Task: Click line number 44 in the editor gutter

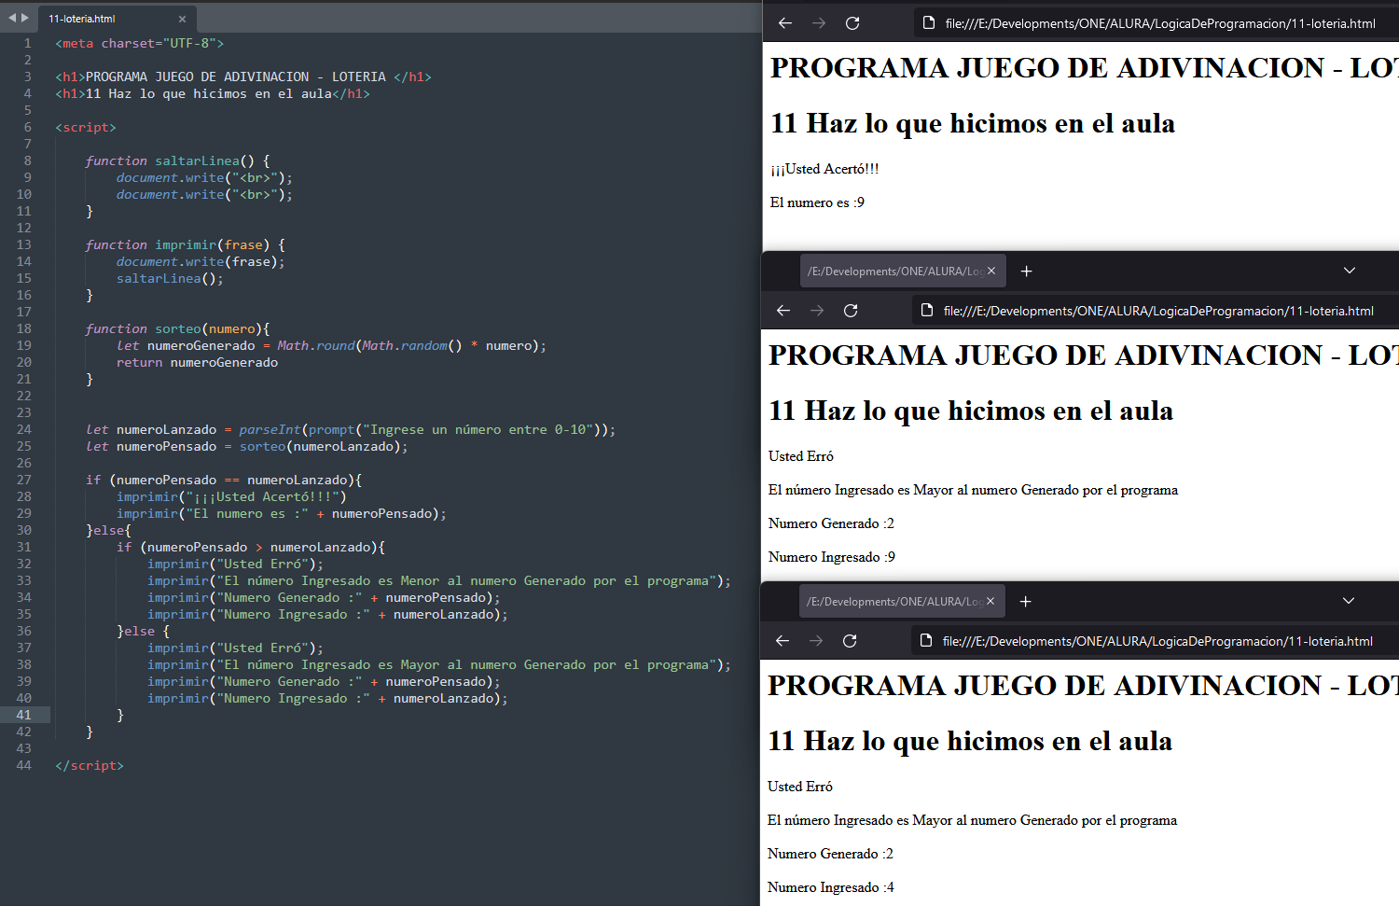Action: tap(23, 765)
